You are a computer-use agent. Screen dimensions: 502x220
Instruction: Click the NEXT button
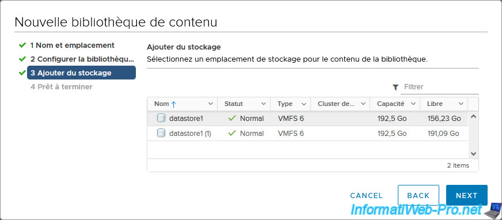coord(466,195)
